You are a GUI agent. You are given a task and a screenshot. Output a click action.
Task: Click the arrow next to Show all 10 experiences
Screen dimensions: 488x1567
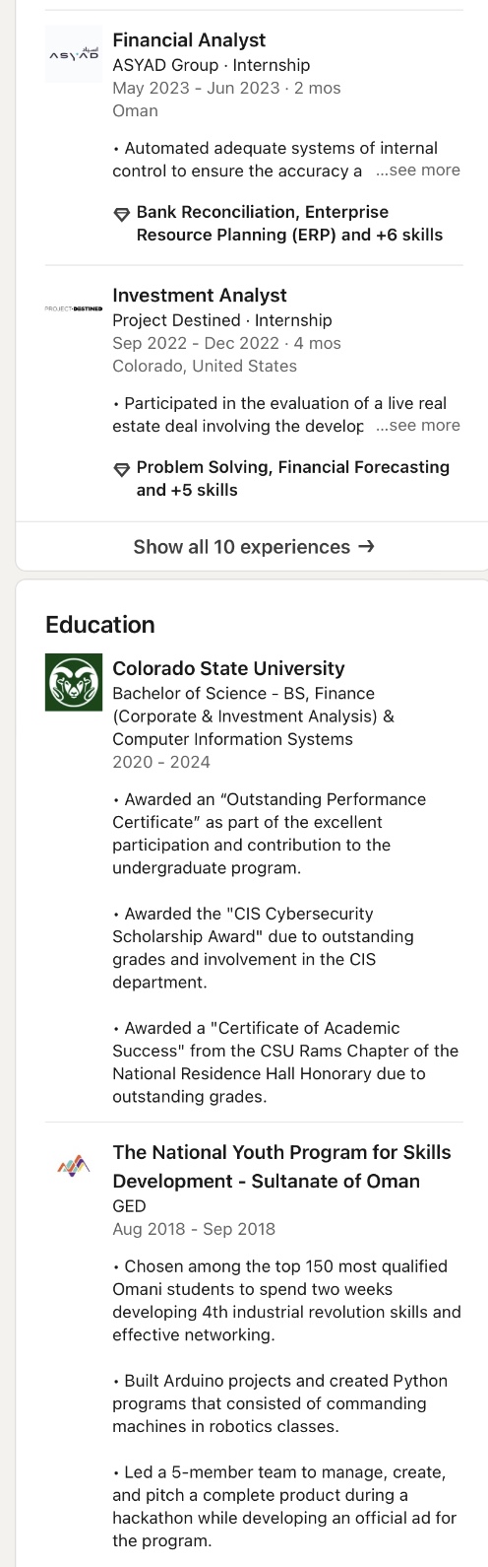click(x=366, y=547)
